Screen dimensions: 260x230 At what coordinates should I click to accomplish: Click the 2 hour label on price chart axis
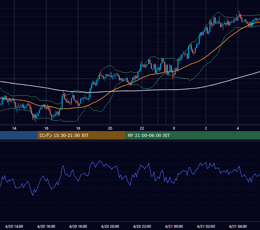pos(206,128)
